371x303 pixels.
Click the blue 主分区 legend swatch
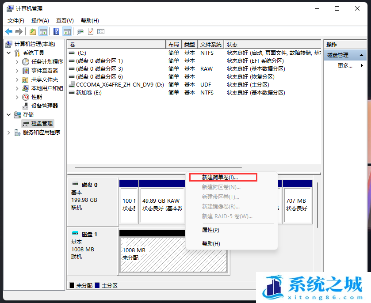point(97,285)
